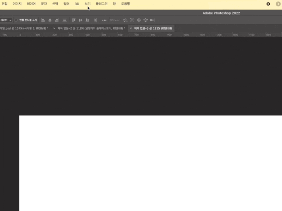
Task: Open the 플러그인 menu
Action: 102,4
